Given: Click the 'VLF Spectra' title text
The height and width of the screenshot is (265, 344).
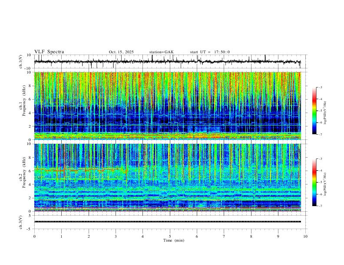Looking at the screenshot, I should (49, 52).
